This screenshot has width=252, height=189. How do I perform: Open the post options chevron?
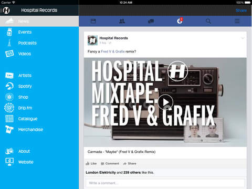coord(243,38)
